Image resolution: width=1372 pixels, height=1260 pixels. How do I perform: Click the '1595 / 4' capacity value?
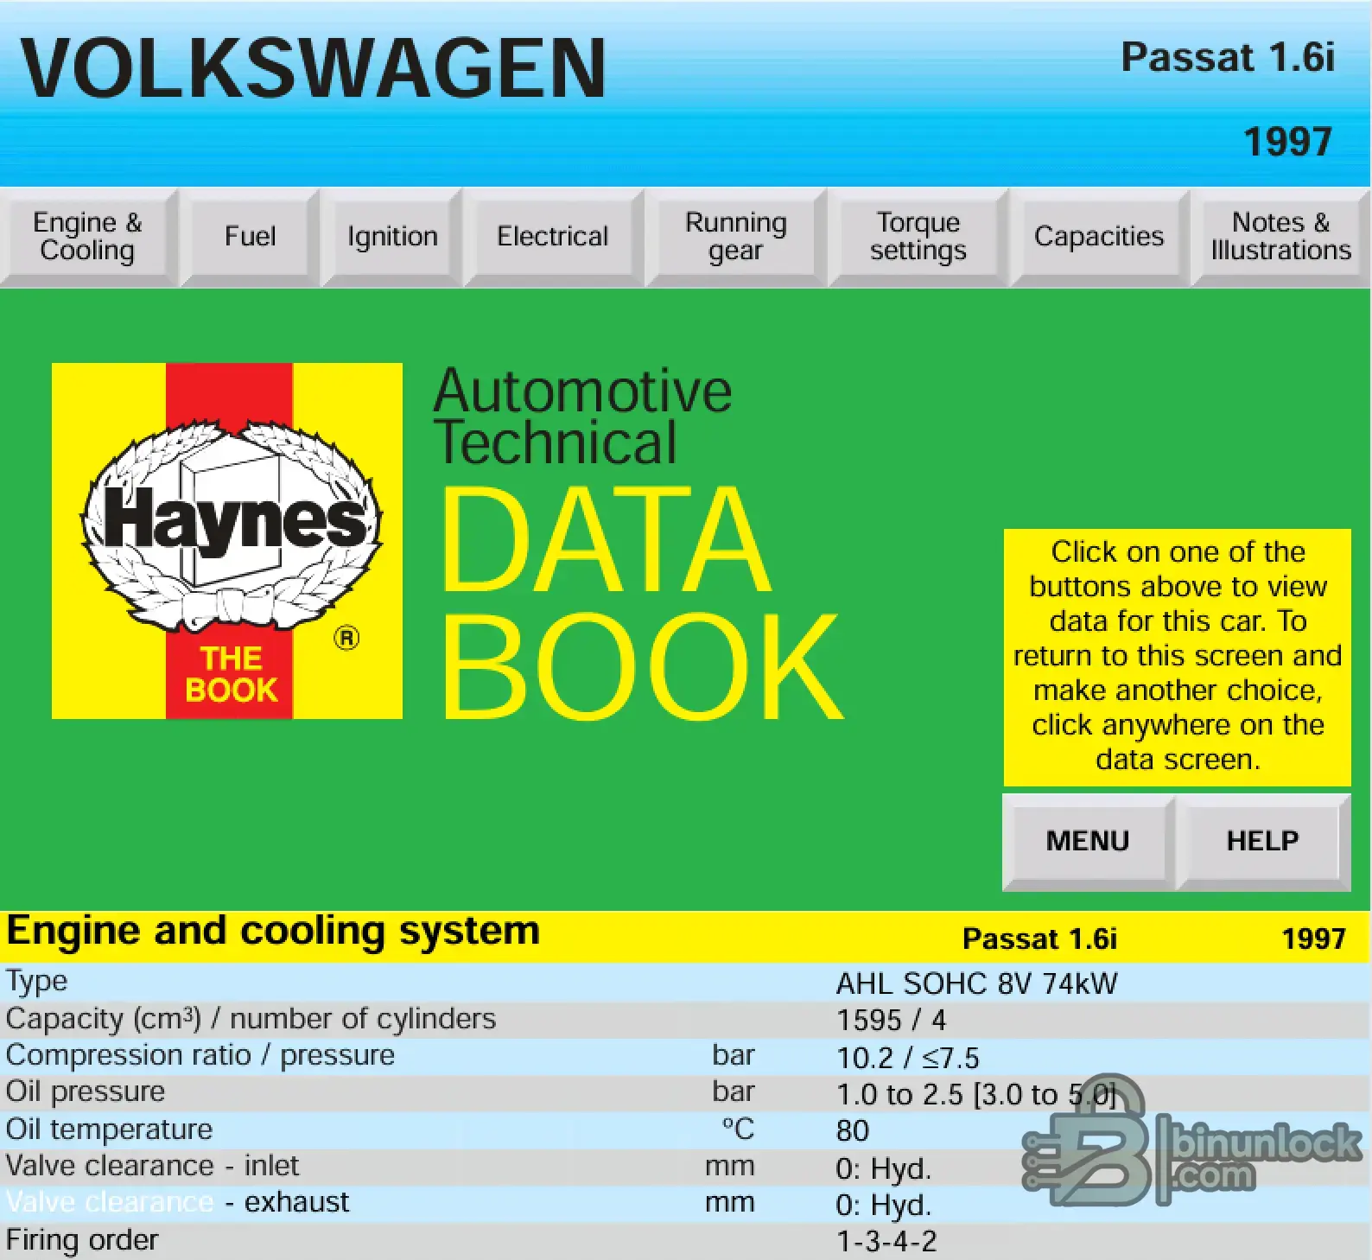pyautogui.click(x=891, y=1021)
